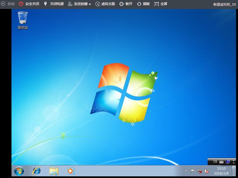Viewport: 238px width, 178px height.
Task: Switch to 全屏 fullscreen mode
Action: click(x=161, y=4)
